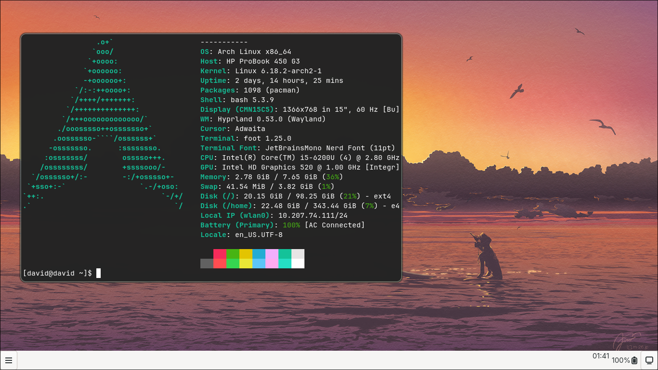658x370 pixels.
Task: Click the Disk (/home) ext4 entry
Action: [x=299, y=206]
